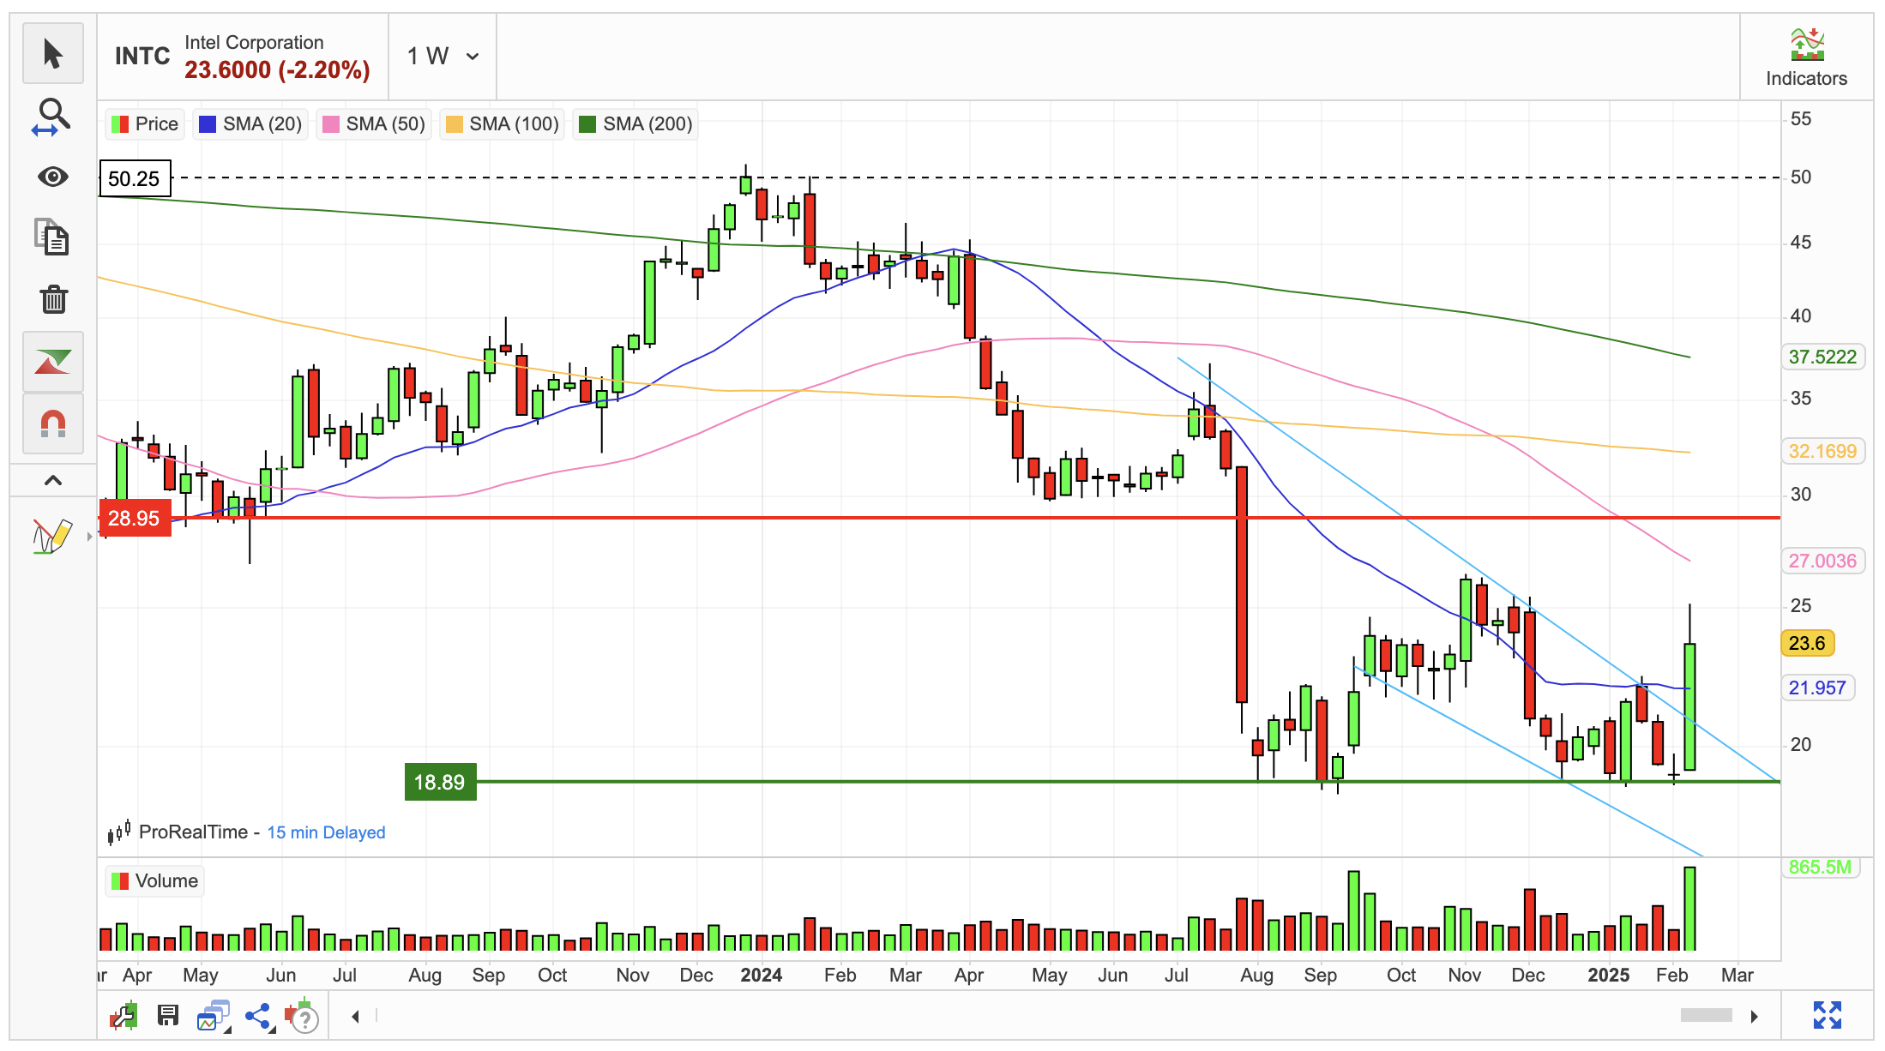Click the 23.6 current price tag
The image size is (1885, 1051).
pyautogui.click(x=1808, y=643)
